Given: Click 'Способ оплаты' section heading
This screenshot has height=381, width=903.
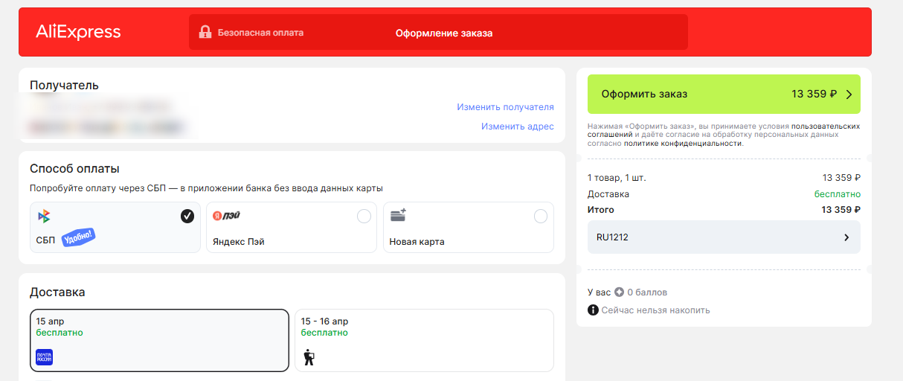Looking at the screenshot, I should [74, 169].
